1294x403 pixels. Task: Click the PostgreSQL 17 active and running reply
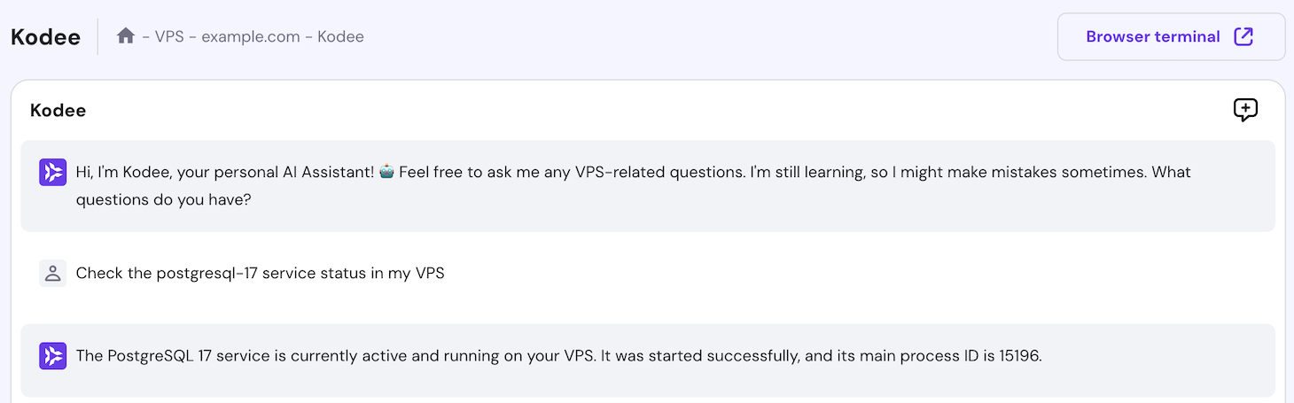(335, 356)
